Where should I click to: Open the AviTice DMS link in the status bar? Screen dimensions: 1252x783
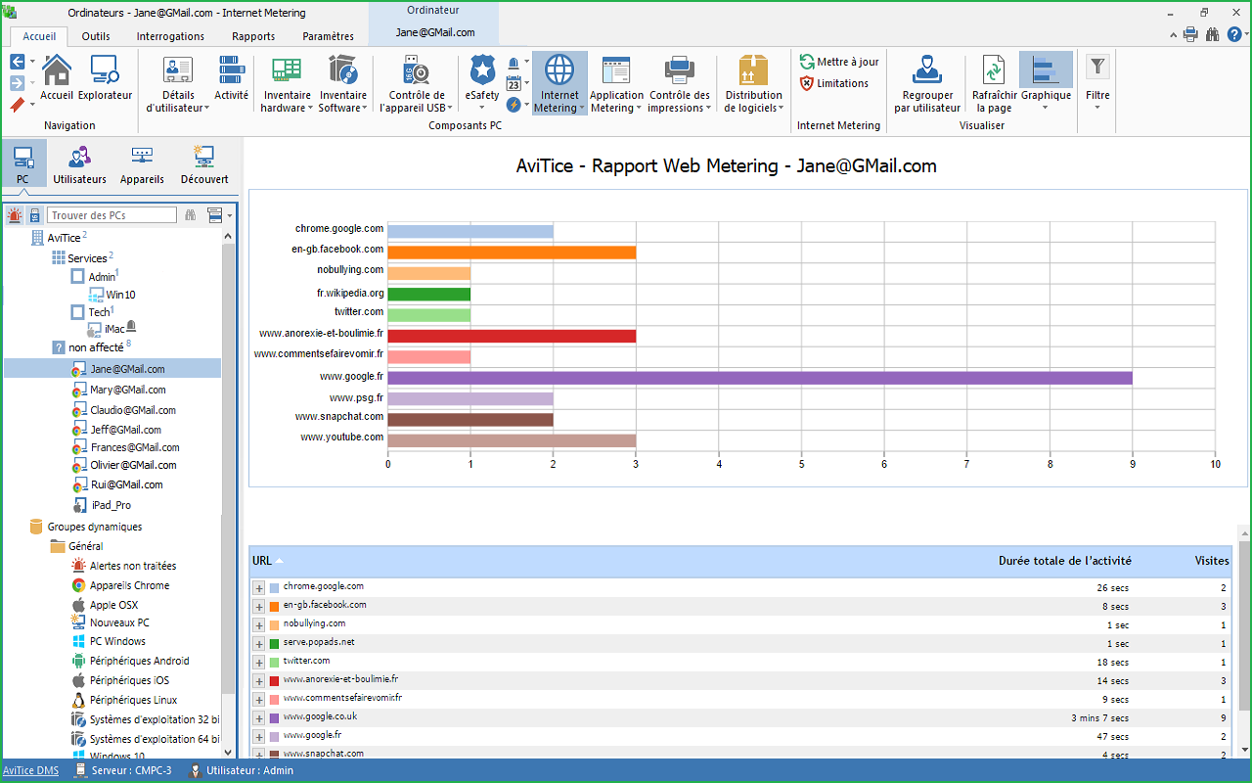[x=30, y=770]
